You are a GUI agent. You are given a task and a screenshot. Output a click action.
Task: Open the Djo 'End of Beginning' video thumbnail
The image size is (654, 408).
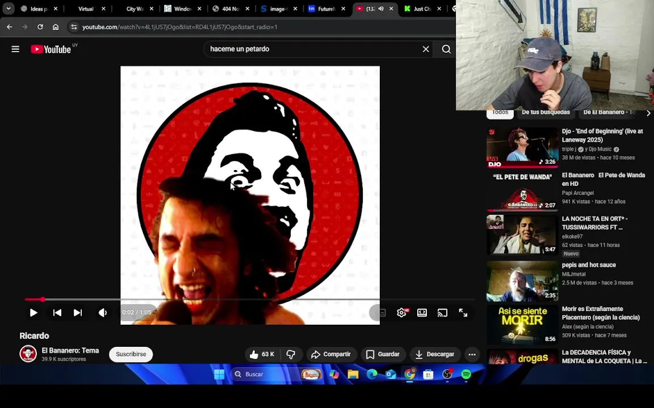(522, 147)
